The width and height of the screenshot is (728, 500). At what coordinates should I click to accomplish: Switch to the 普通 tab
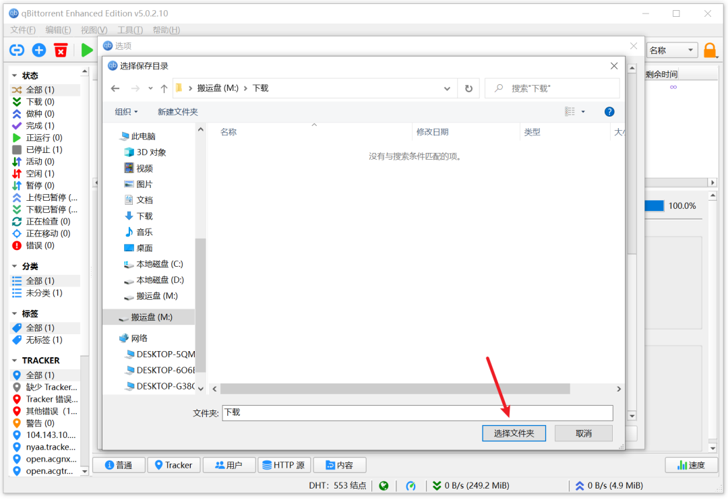pos(119,465)
